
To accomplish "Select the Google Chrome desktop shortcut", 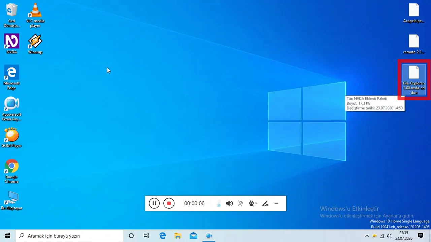I will click(x=11, y=171).
